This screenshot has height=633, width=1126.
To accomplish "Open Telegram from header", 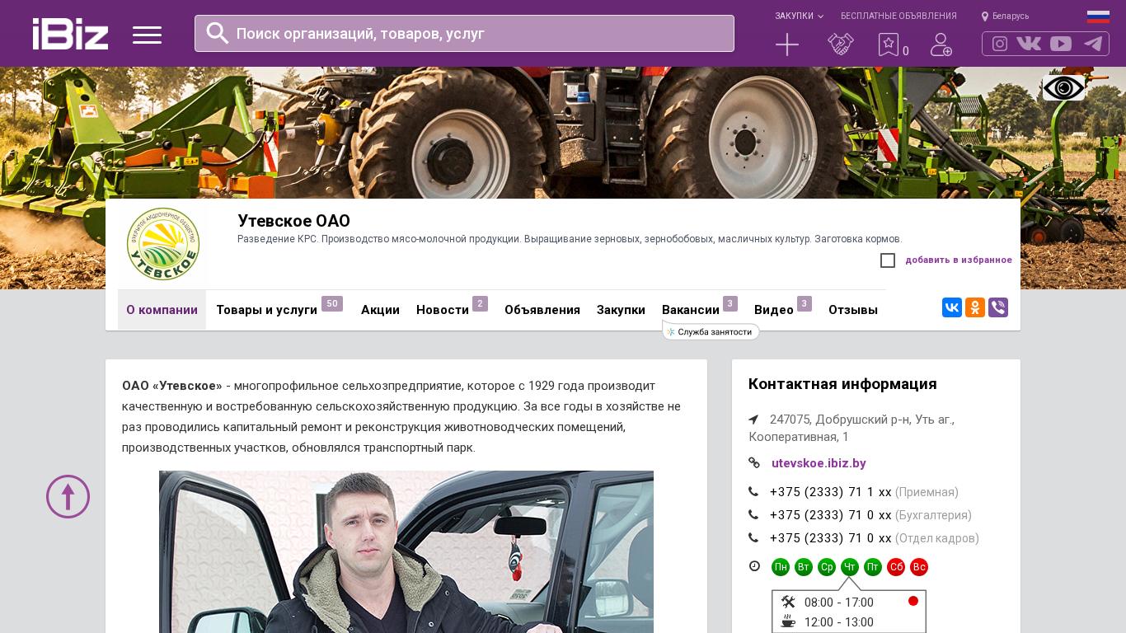I will (1093, 44).
